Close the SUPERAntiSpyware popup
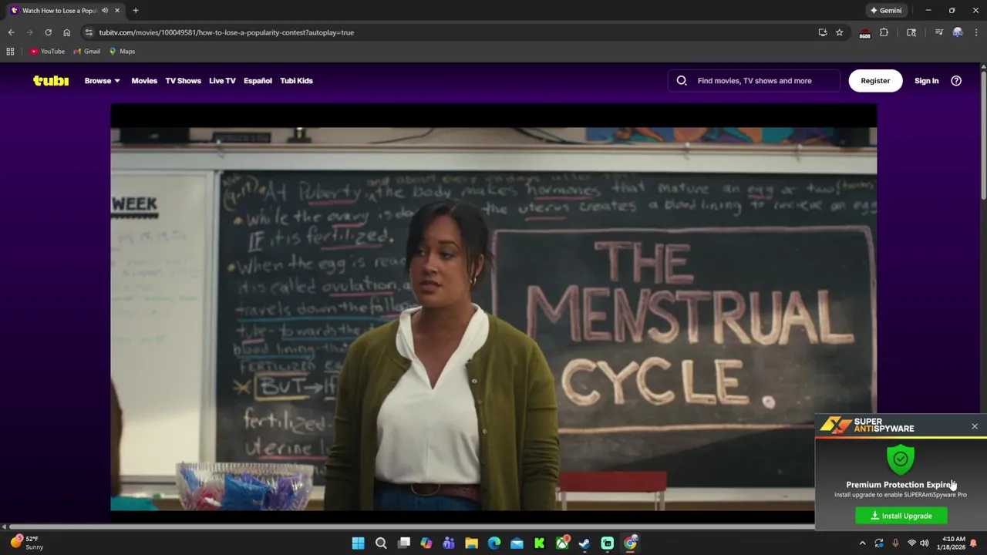 pos(975,426)
